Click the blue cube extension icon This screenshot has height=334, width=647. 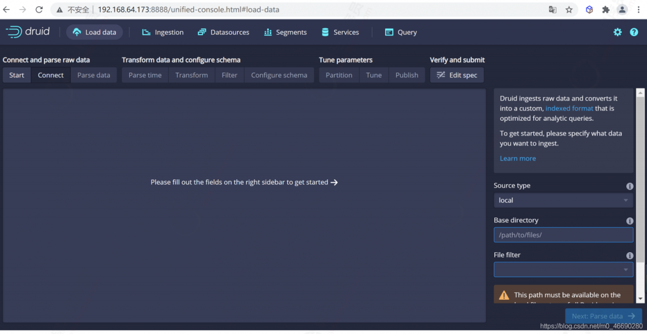(589, 10)
